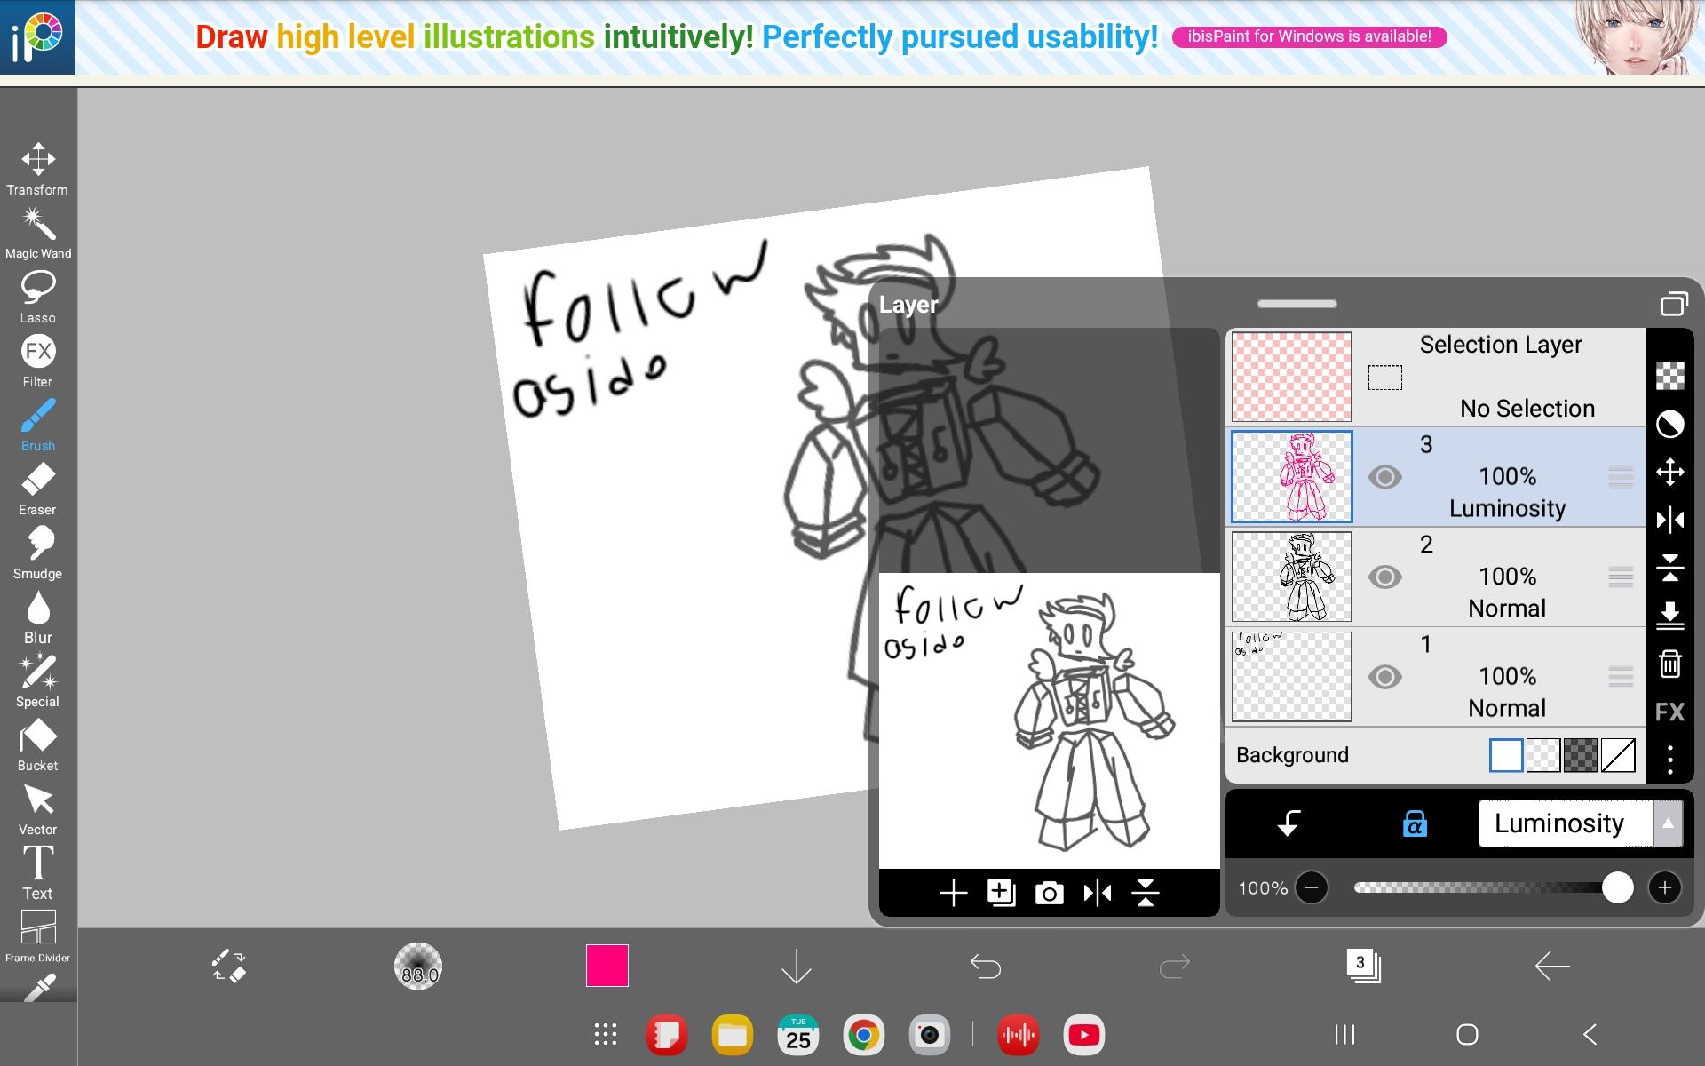Switch between brush and eraser

pyautogui.click(x=228, y=966)
